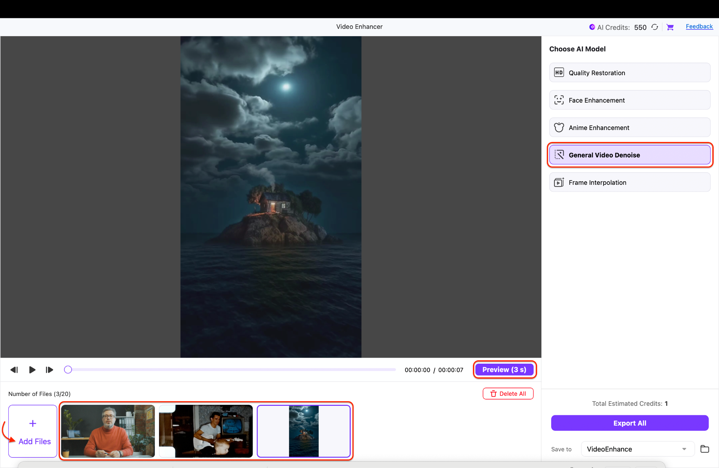Switch to the Frame Interpolation model
This screenshot has width=719, height=468.
[629, 182]
